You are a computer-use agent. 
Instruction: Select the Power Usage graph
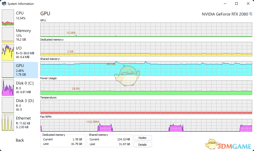(146, 88)
